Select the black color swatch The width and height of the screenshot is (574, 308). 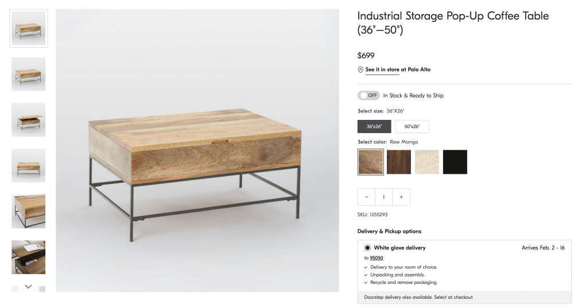tap(455, 162)
